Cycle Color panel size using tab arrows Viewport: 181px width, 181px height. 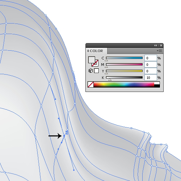point(88,51)
